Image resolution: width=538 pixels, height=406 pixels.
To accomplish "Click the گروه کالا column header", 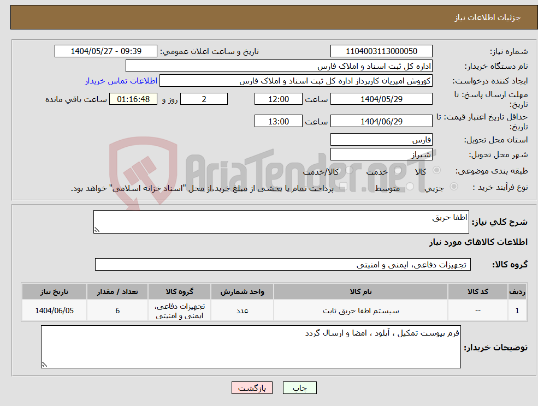I will click(x=179, y=291).
